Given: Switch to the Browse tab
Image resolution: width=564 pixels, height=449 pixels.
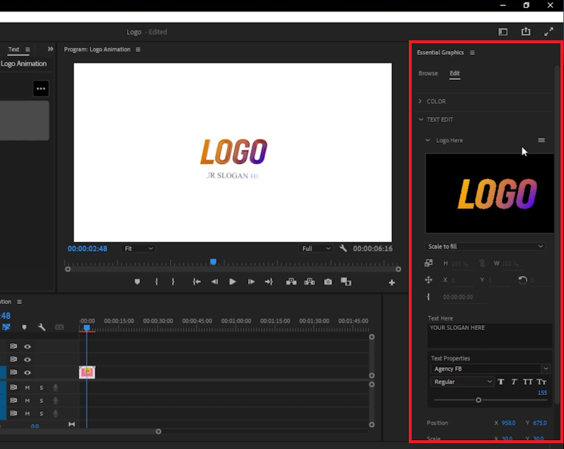Looking at the screenshot, I should tap(428, 73).
